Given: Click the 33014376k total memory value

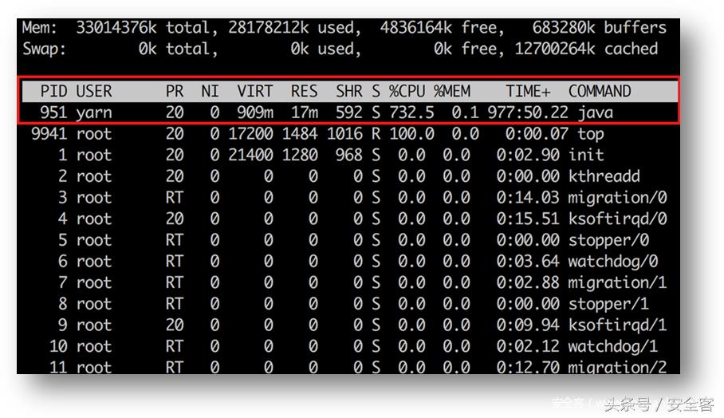Looking at the screenshot, I should [x=116, y=28].
